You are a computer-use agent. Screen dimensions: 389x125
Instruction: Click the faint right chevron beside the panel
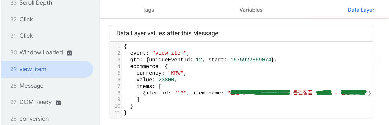coord(378,61)
